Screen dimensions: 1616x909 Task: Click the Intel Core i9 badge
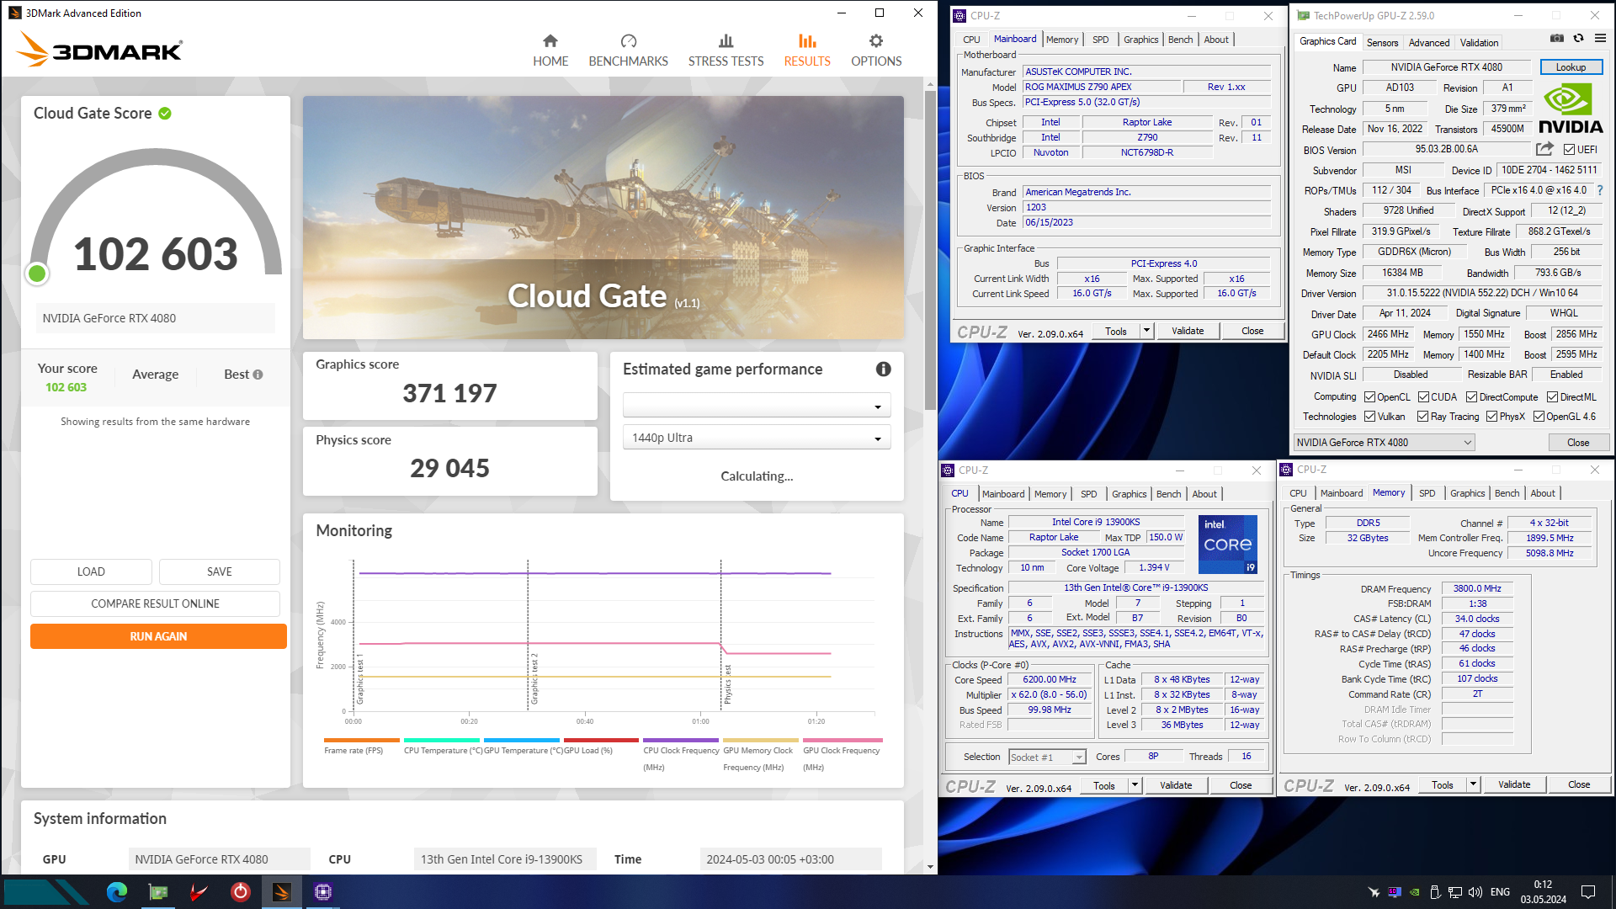[x=1227, y=545]
